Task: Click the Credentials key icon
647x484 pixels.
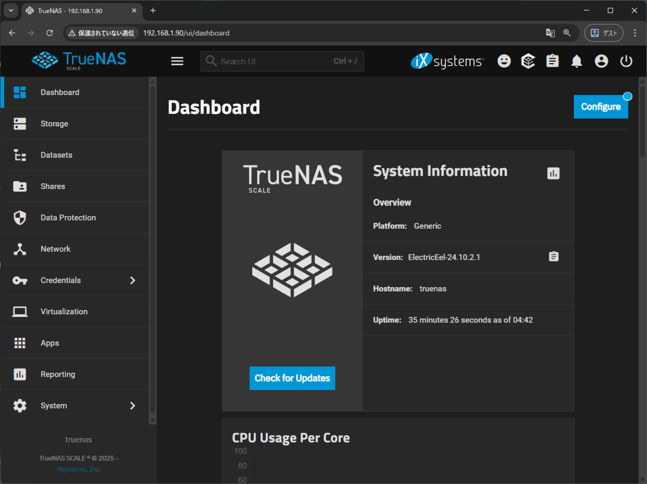Action: point(20,280)
